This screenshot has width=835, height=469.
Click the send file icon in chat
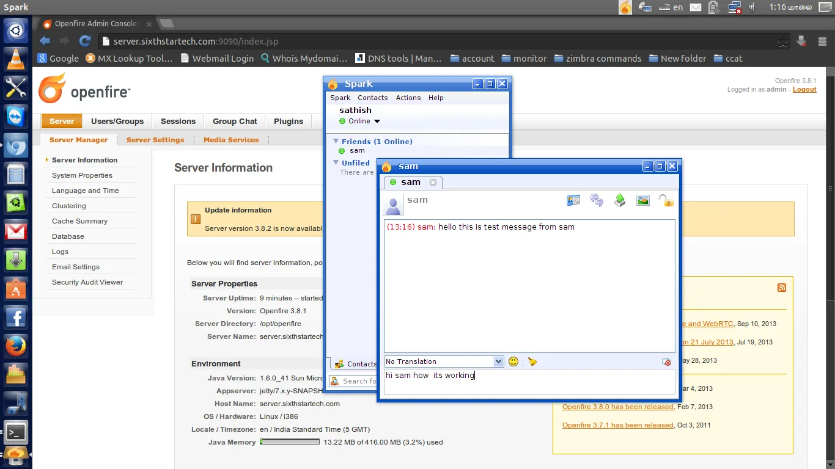click(x=620, y=200)
